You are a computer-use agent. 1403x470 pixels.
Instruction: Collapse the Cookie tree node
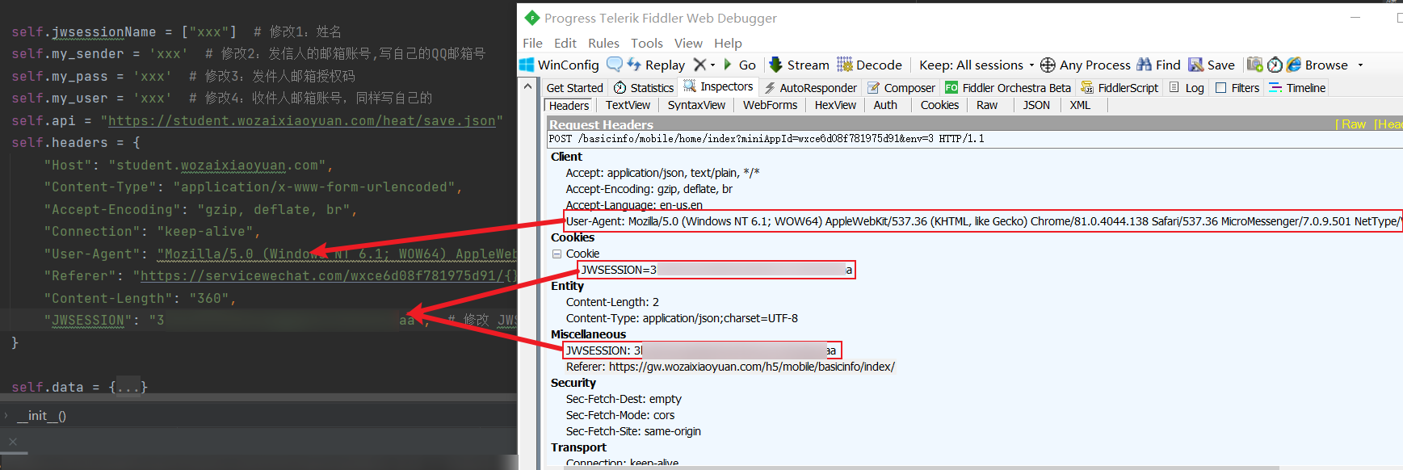coord(557,254)
